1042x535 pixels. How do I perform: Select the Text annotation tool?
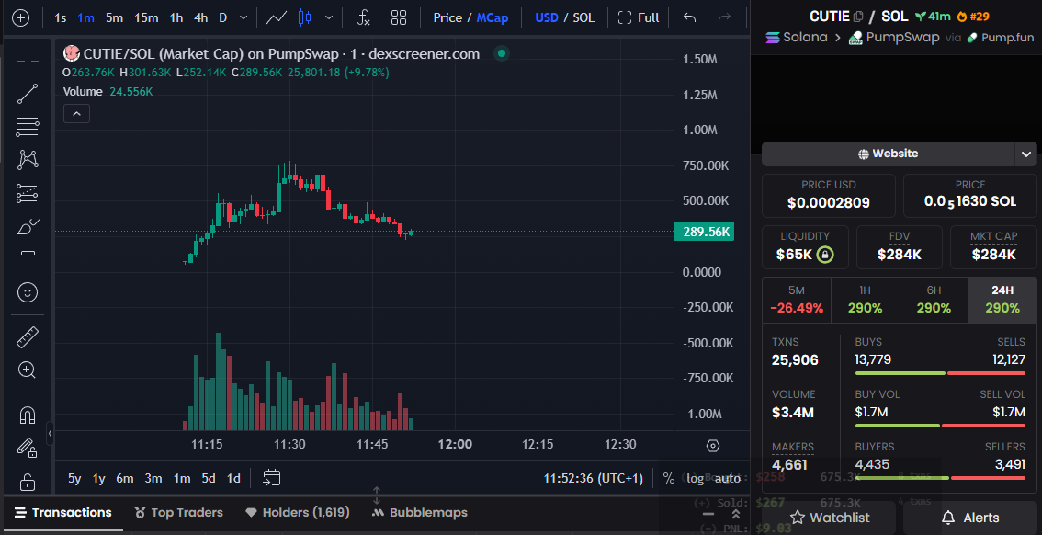pyautogui.click(x=28, y=260)
